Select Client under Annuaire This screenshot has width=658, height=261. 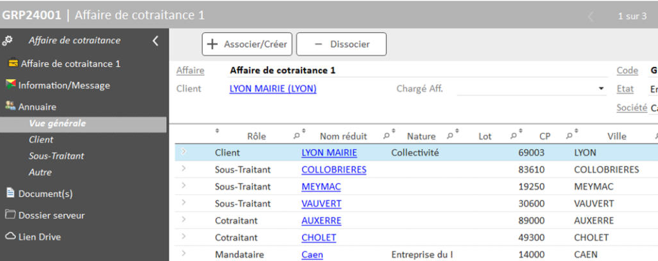pyautogui.click(x=41, y=139)
